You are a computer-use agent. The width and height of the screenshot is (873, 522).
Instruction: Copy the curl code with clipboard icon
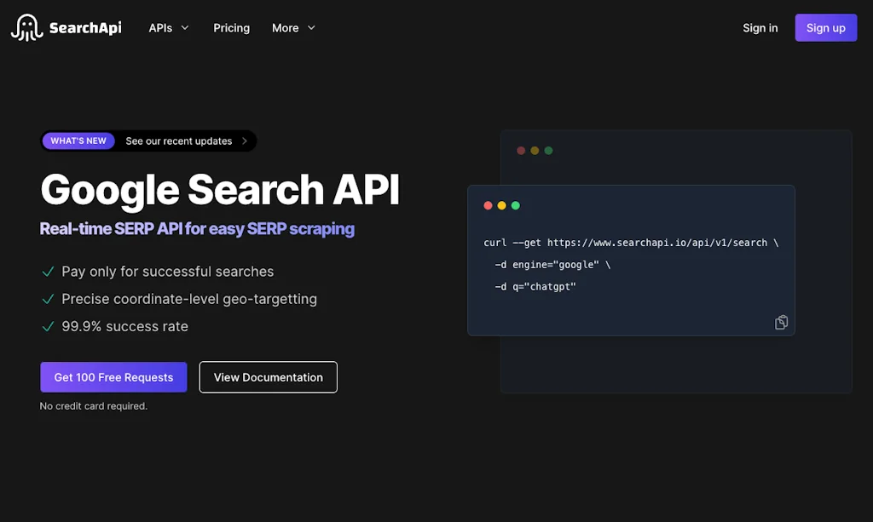tap(781, 322)
